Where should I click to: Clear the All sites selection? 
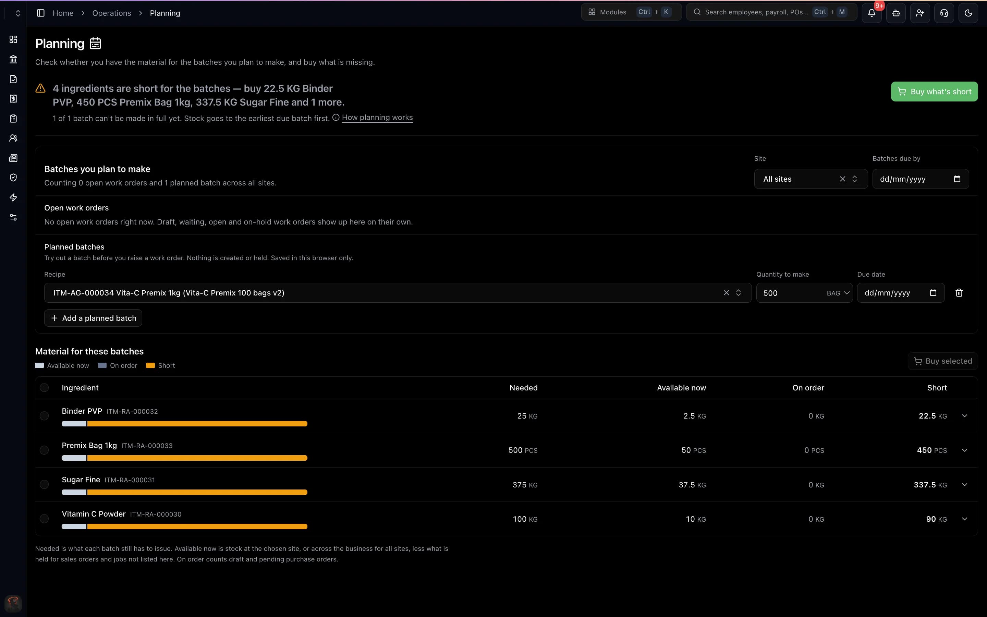[842, 179]
